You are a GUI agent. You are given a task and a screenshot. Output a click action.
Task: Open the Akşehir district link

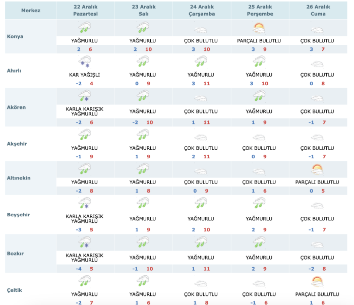[18, 144]
